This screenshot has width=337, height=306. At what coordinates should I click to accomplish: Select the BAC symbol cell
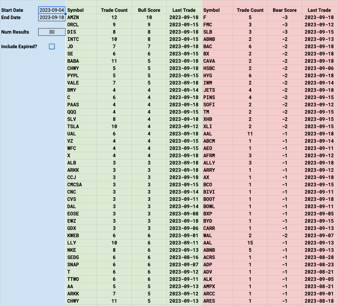218,46
